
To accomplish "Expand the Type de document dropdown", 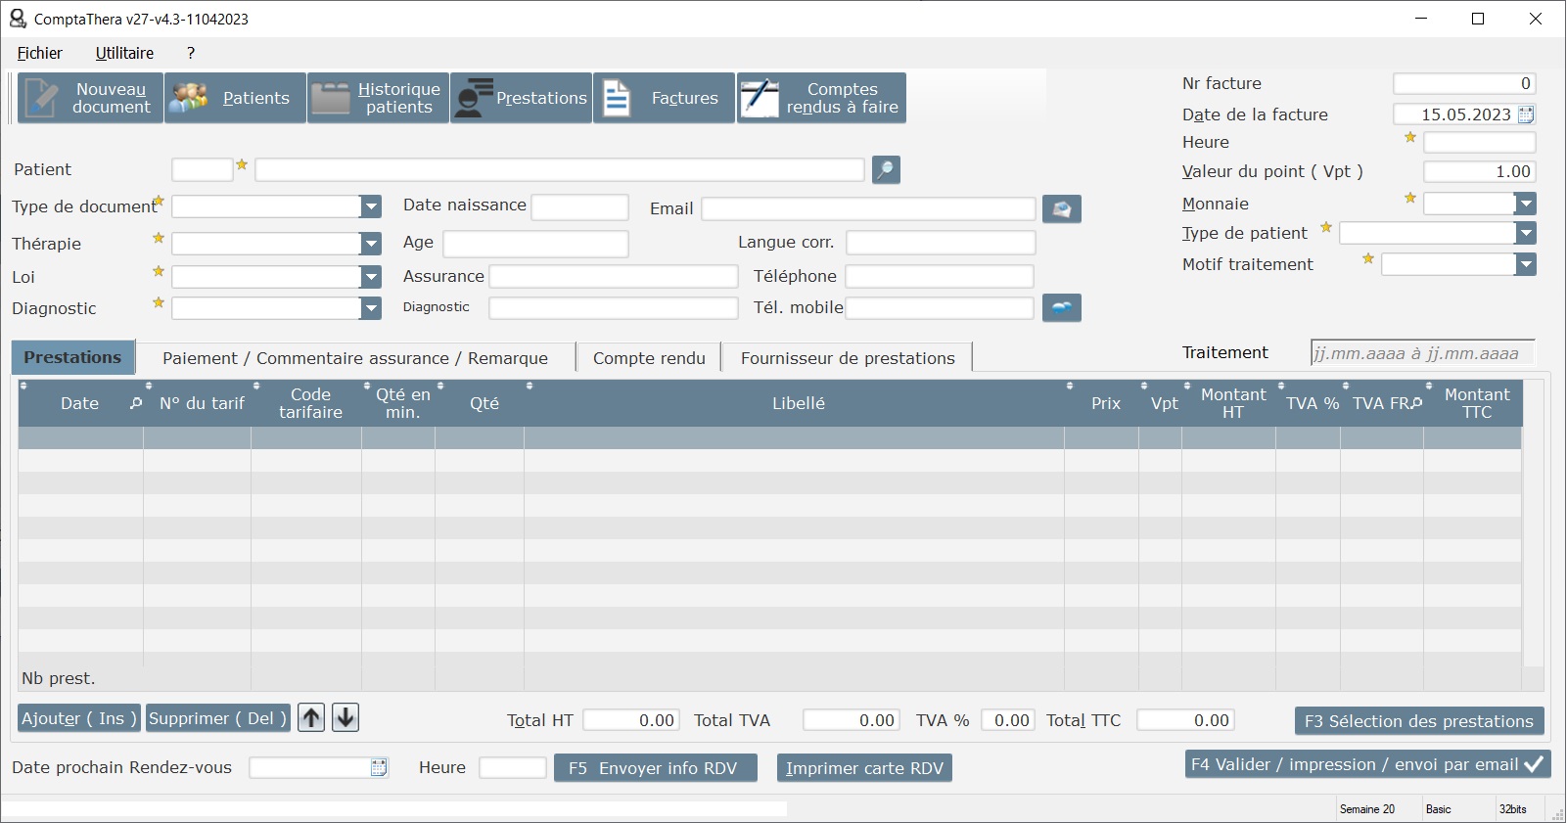I will [x=371, y=206].
